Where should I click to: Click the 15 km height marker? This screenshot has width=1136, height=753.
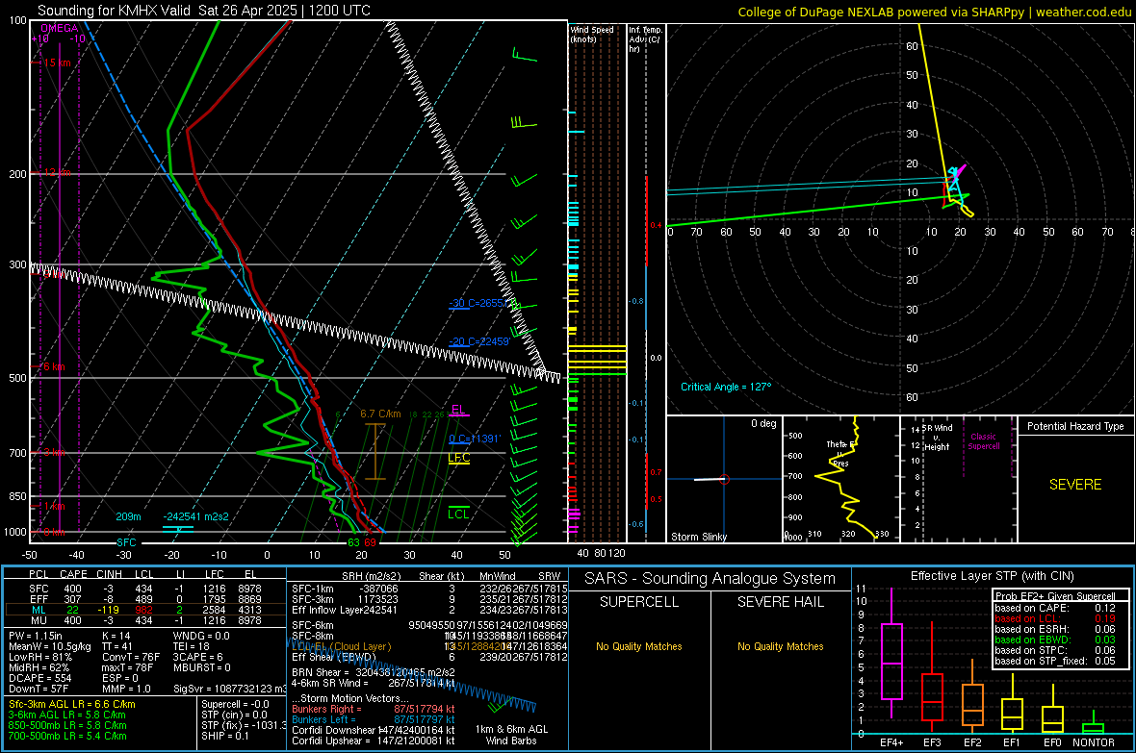pos(57,63)
